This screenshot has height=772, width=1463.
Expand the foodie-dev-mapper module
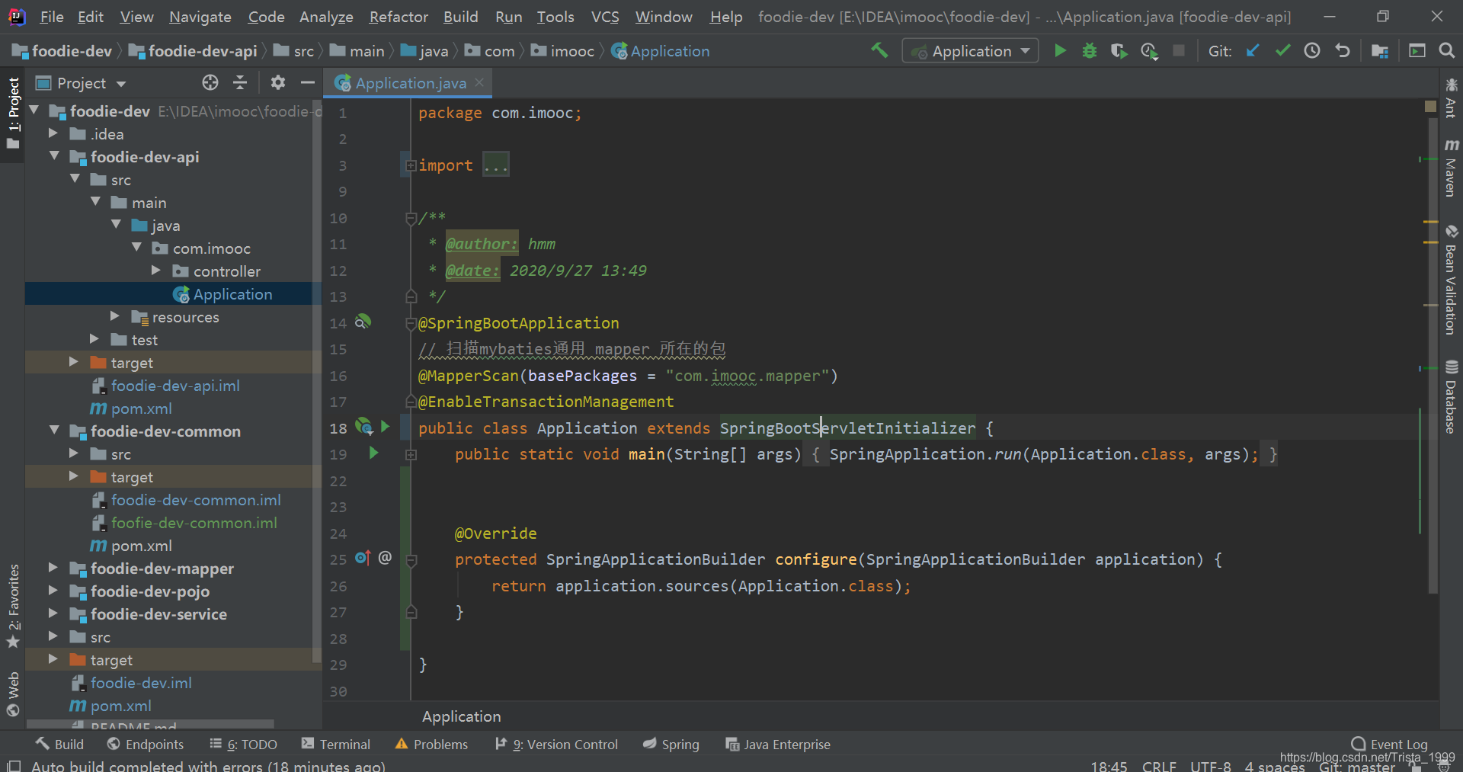[53, 568]
